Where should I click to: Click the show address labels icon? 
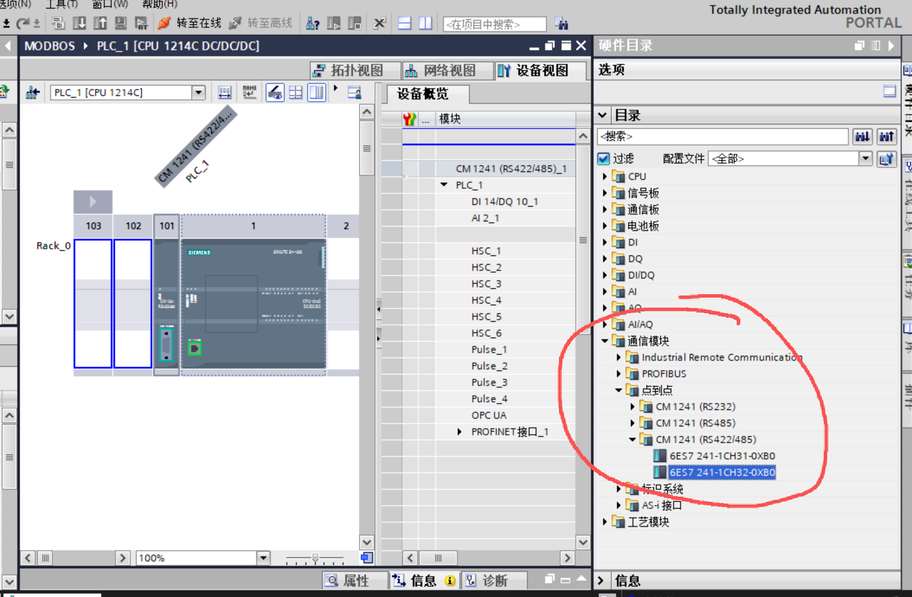(x=224, y=92)
